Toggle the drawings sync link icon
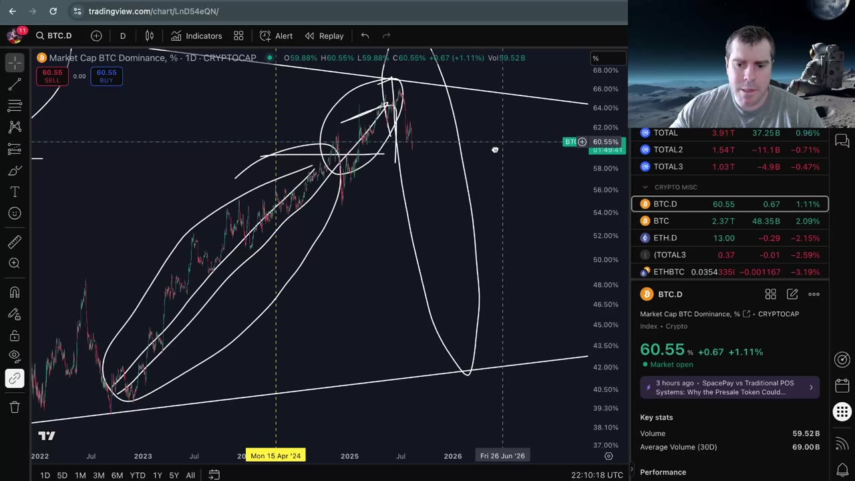This screenshot has width=855, height=481. (15, 378)
